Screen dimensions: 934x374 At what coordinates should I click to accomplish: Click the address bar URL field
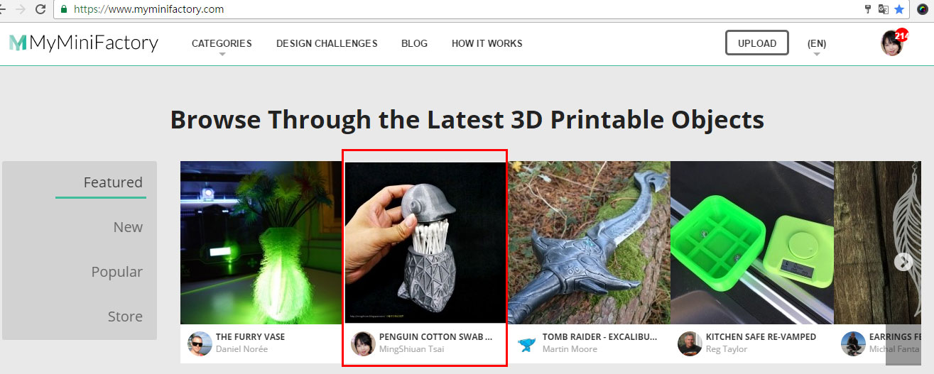(455, 9)
